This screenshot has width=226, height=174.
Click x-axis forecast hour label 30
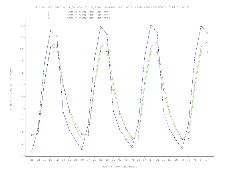click(x=94, y=160)
